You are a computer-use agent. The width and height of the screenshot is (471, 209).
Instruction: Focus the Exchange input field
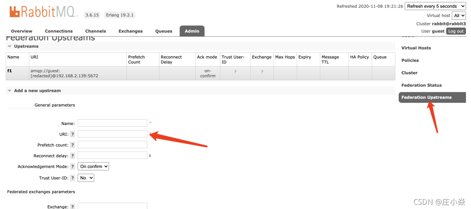[x=112, y=206]
